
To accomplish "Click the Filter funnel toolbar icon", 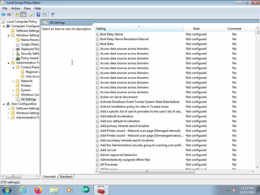I will 52,14.
